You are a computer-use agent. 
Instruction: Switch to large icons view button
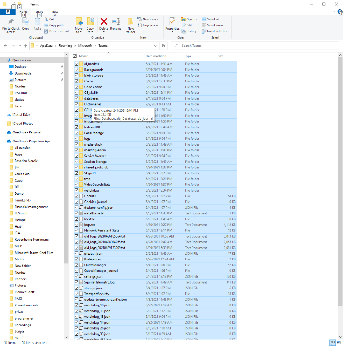pos(339,342)
